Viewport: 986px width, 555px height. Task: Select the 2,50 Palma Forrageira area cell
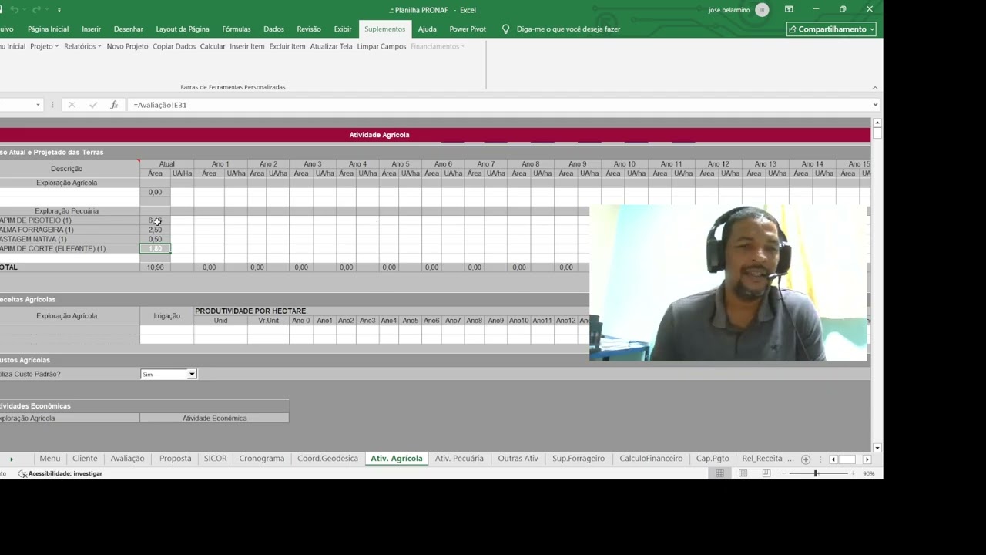[x=155, y=230]
